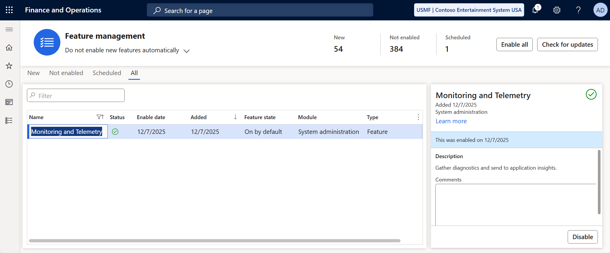The width and height of the screenshot is (610, 253).
Task: Click the Status column header
Action: [x=117, y=117]
